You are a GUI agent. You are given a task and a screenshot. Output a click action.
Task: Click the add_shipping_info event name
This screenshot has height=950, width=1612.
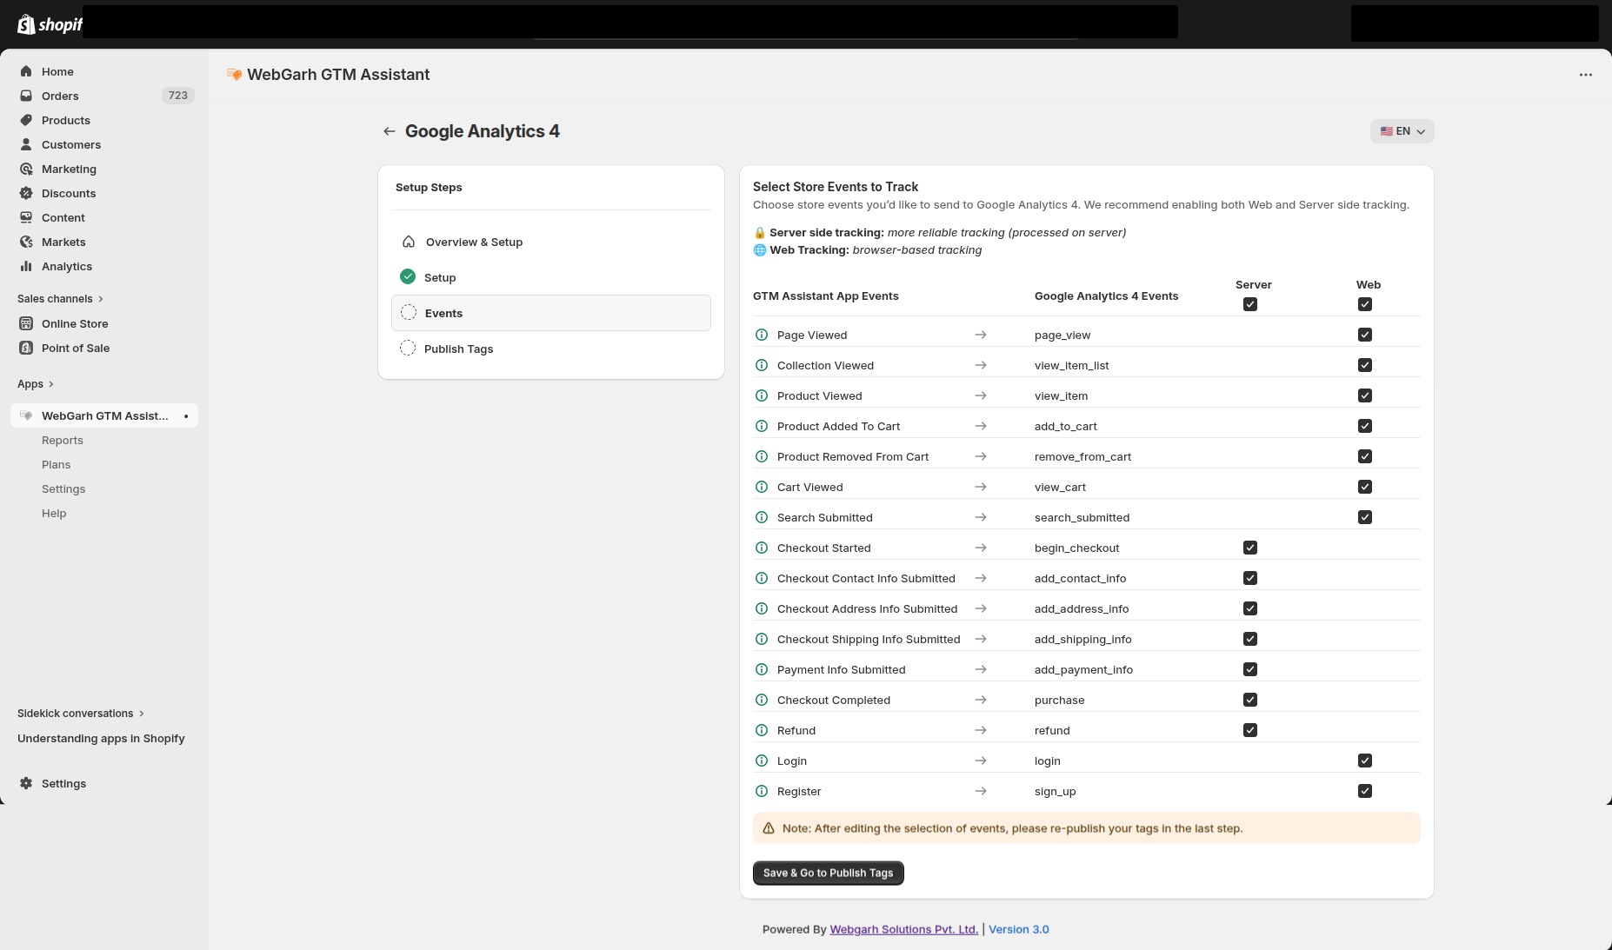point(1083,640)
